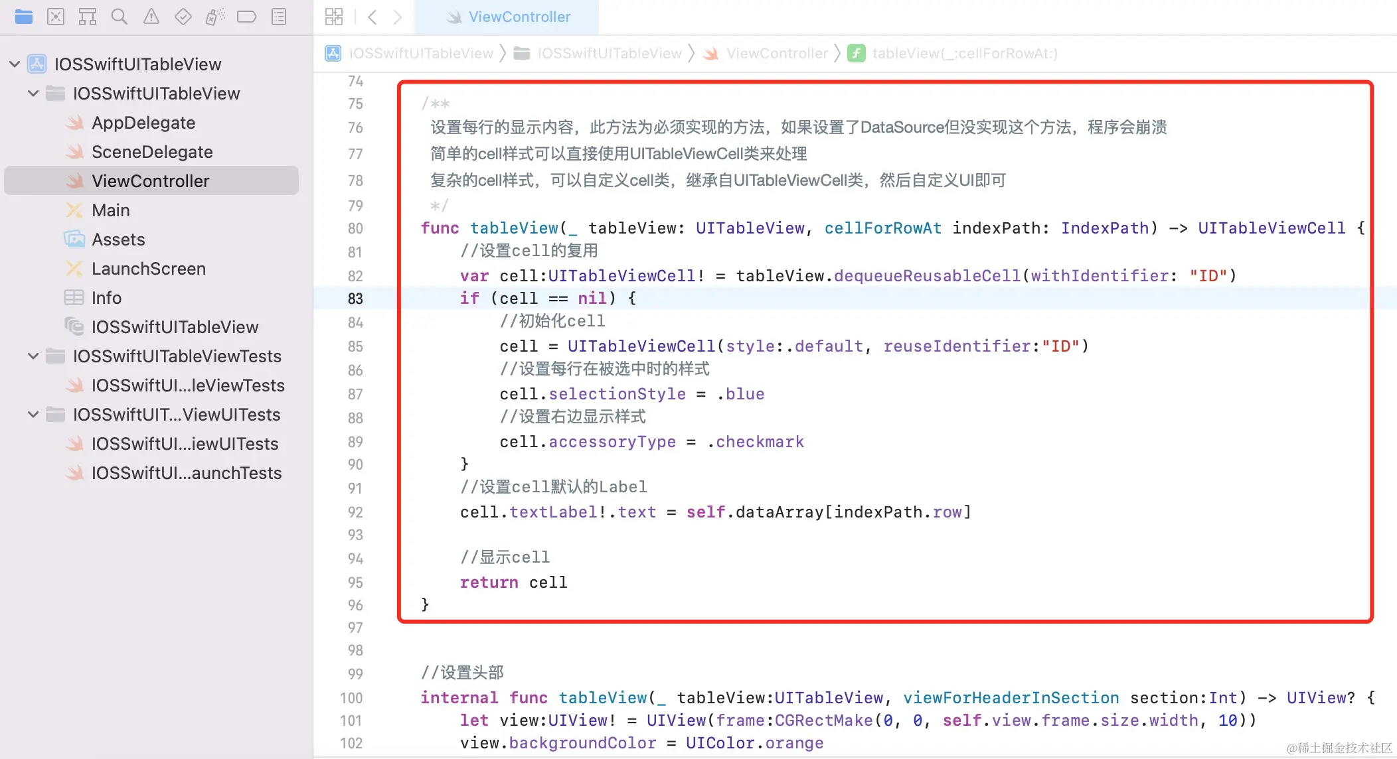Open the Breakpoint navigator icon
Viewport: 1397px width, 759px height.
[246, 17]
